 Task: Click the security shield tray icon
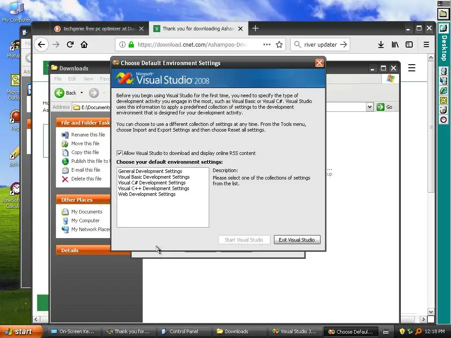(402, 331)
